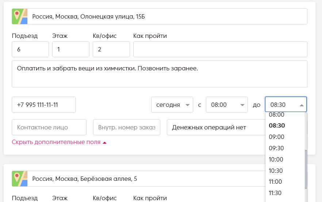Click the phone number field +7 995
The image size is (322, 202).
pos(44,105)
